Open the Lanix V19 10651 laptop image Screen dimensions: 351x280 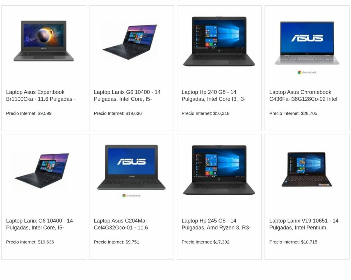tap(307, 169)
